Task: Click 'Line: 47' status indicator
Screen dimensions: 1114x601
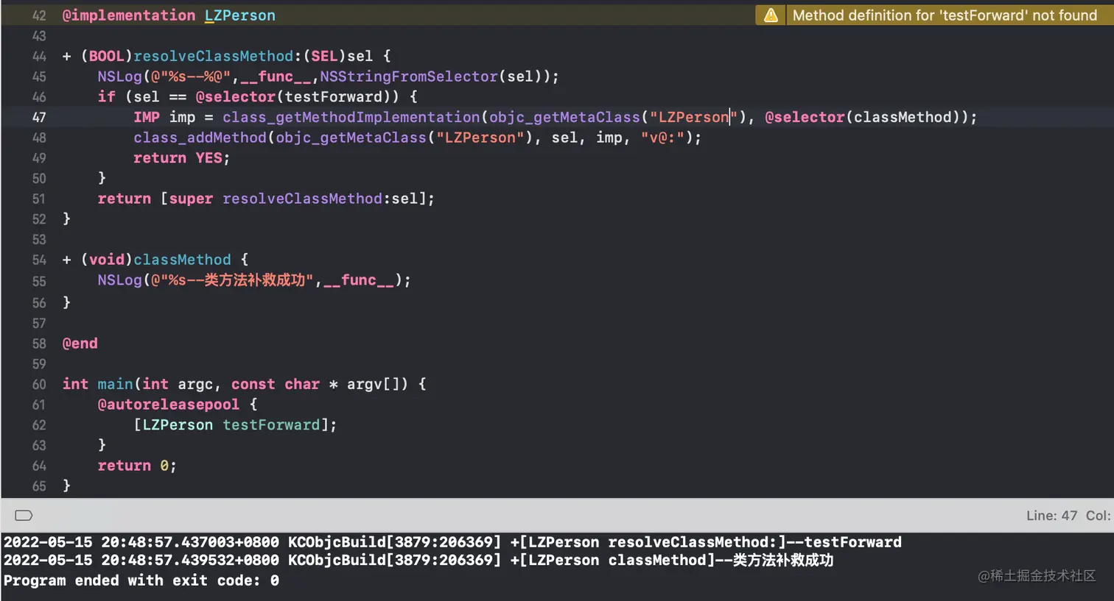Action: tap(1051, 516)
